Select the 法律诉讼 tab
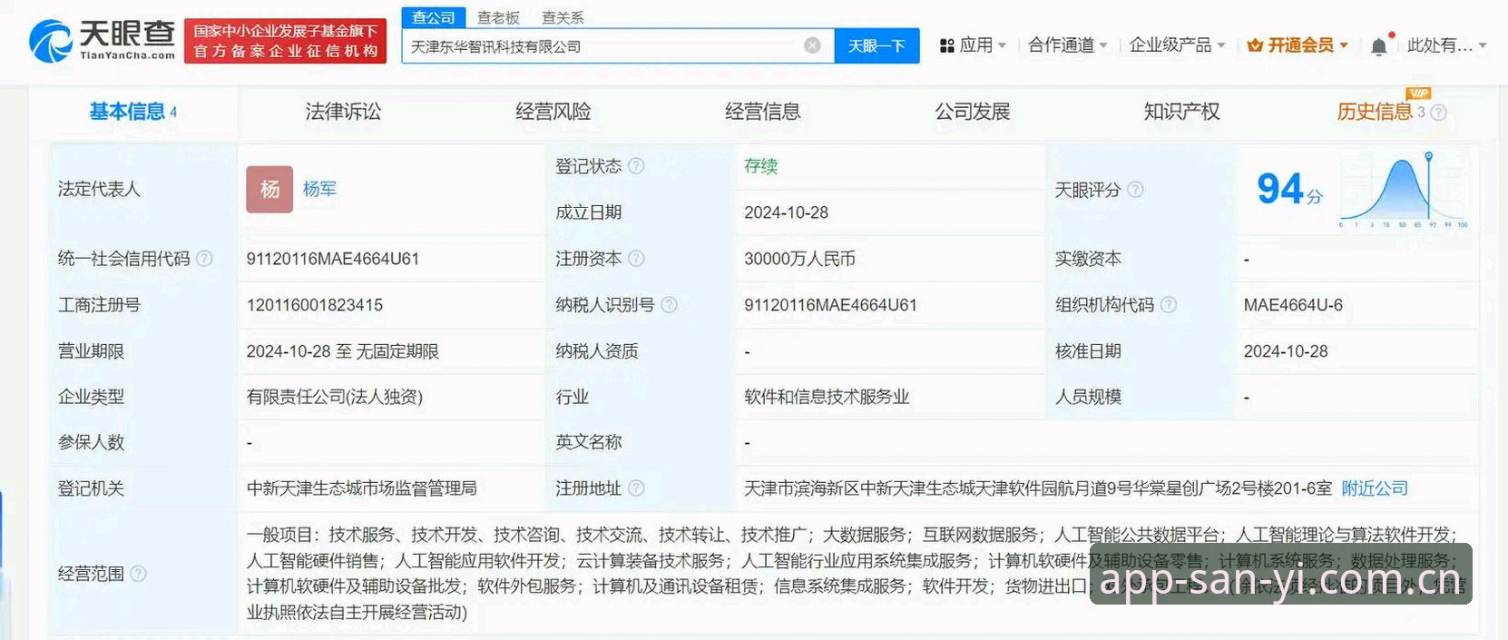The height and width of the screenshot is (640, 1508). [x=343, y=112]
